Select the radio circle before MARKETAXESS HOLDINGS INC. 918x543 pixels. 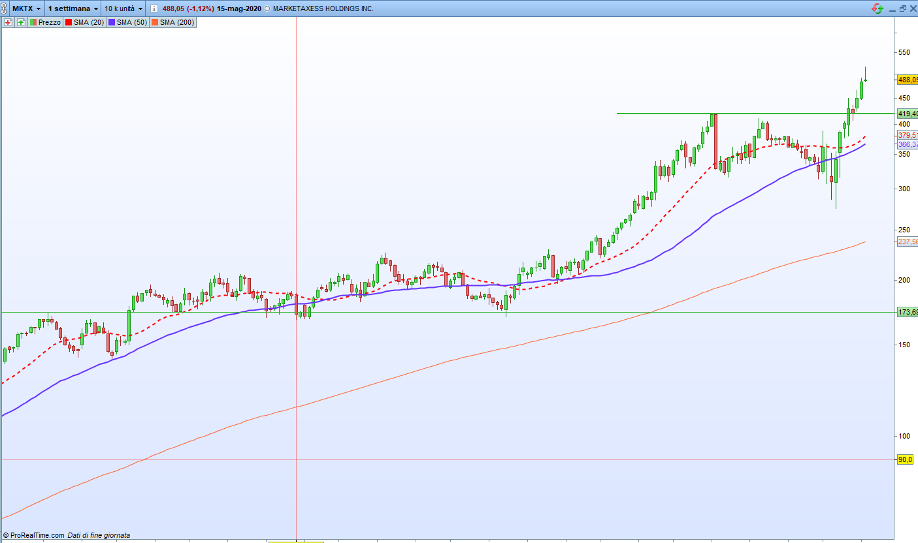coord(267,9)
